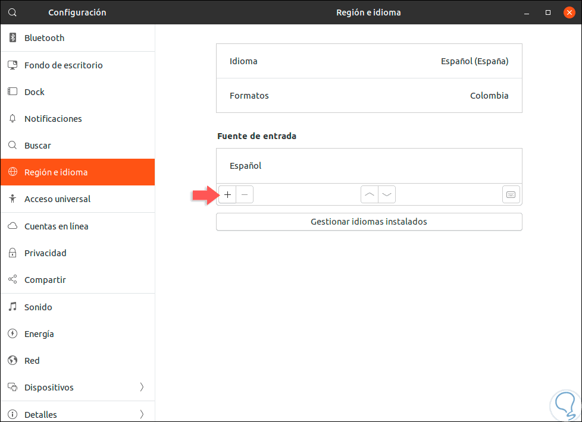
Task: Open the Privacidad settings panel
Action: pos(45,253)
